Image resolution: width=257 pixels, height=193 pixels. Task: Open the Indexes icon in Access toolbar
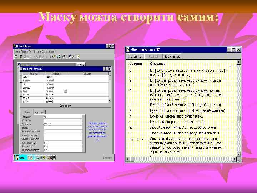point(54,57)
